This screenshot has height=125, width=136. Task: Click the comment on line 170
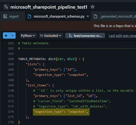point(84,91)
